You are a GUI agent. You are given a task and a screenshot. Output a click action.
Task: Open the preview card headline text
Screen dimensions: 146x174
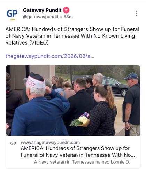[x=78, y=152]
